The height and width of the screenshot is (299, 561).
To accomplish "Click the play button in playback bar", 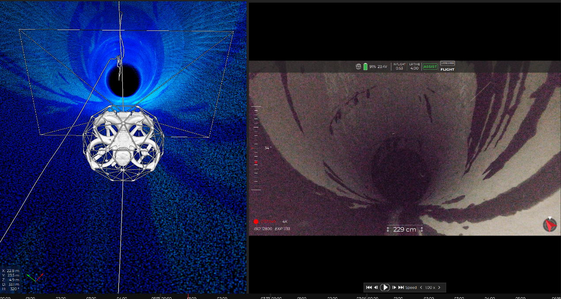I will coord(385,287).
